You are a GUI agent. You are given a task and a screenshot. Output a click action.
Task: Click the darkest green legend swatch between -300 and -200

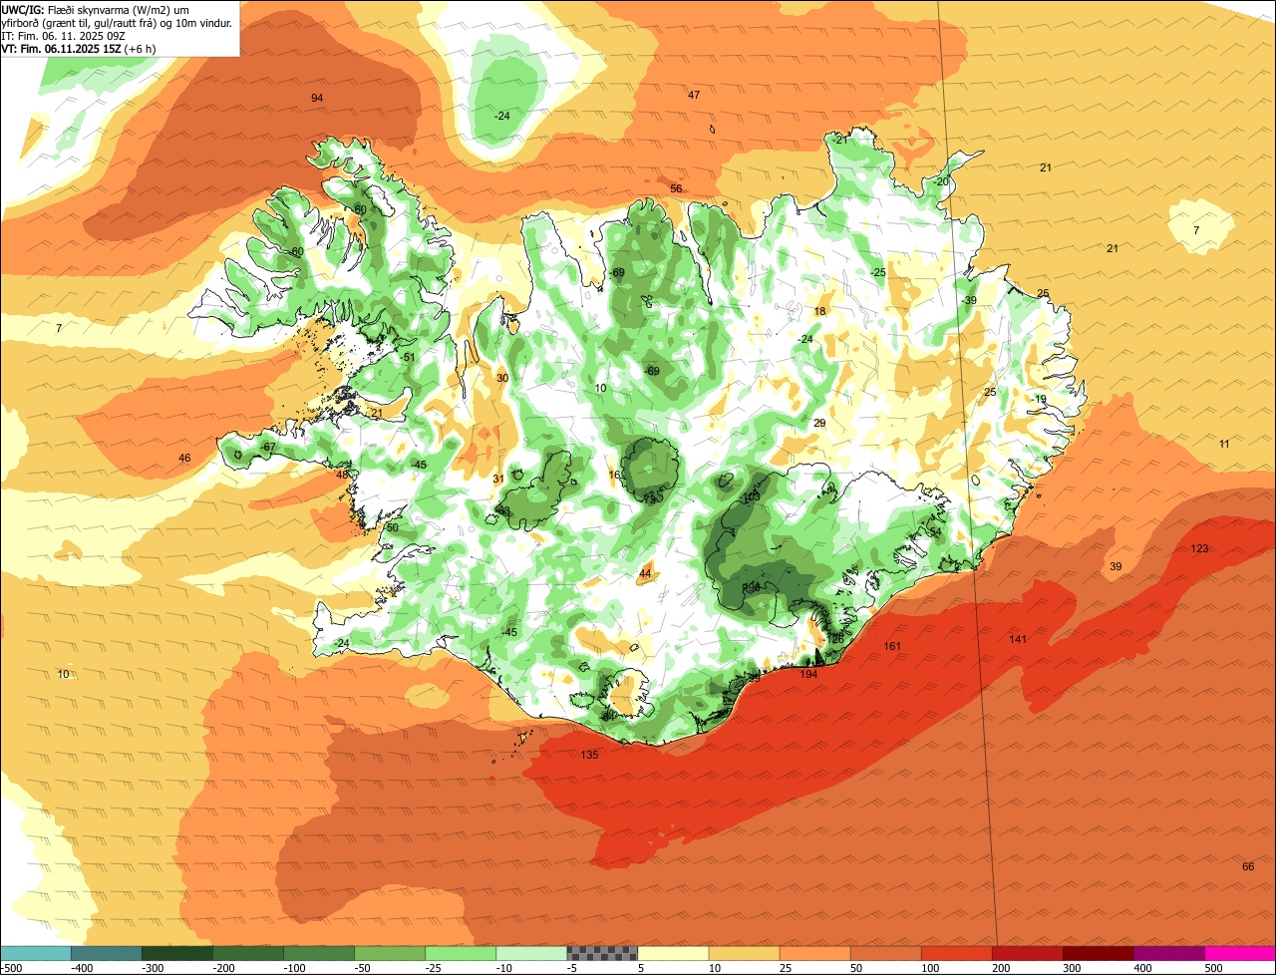coord(176,953)
